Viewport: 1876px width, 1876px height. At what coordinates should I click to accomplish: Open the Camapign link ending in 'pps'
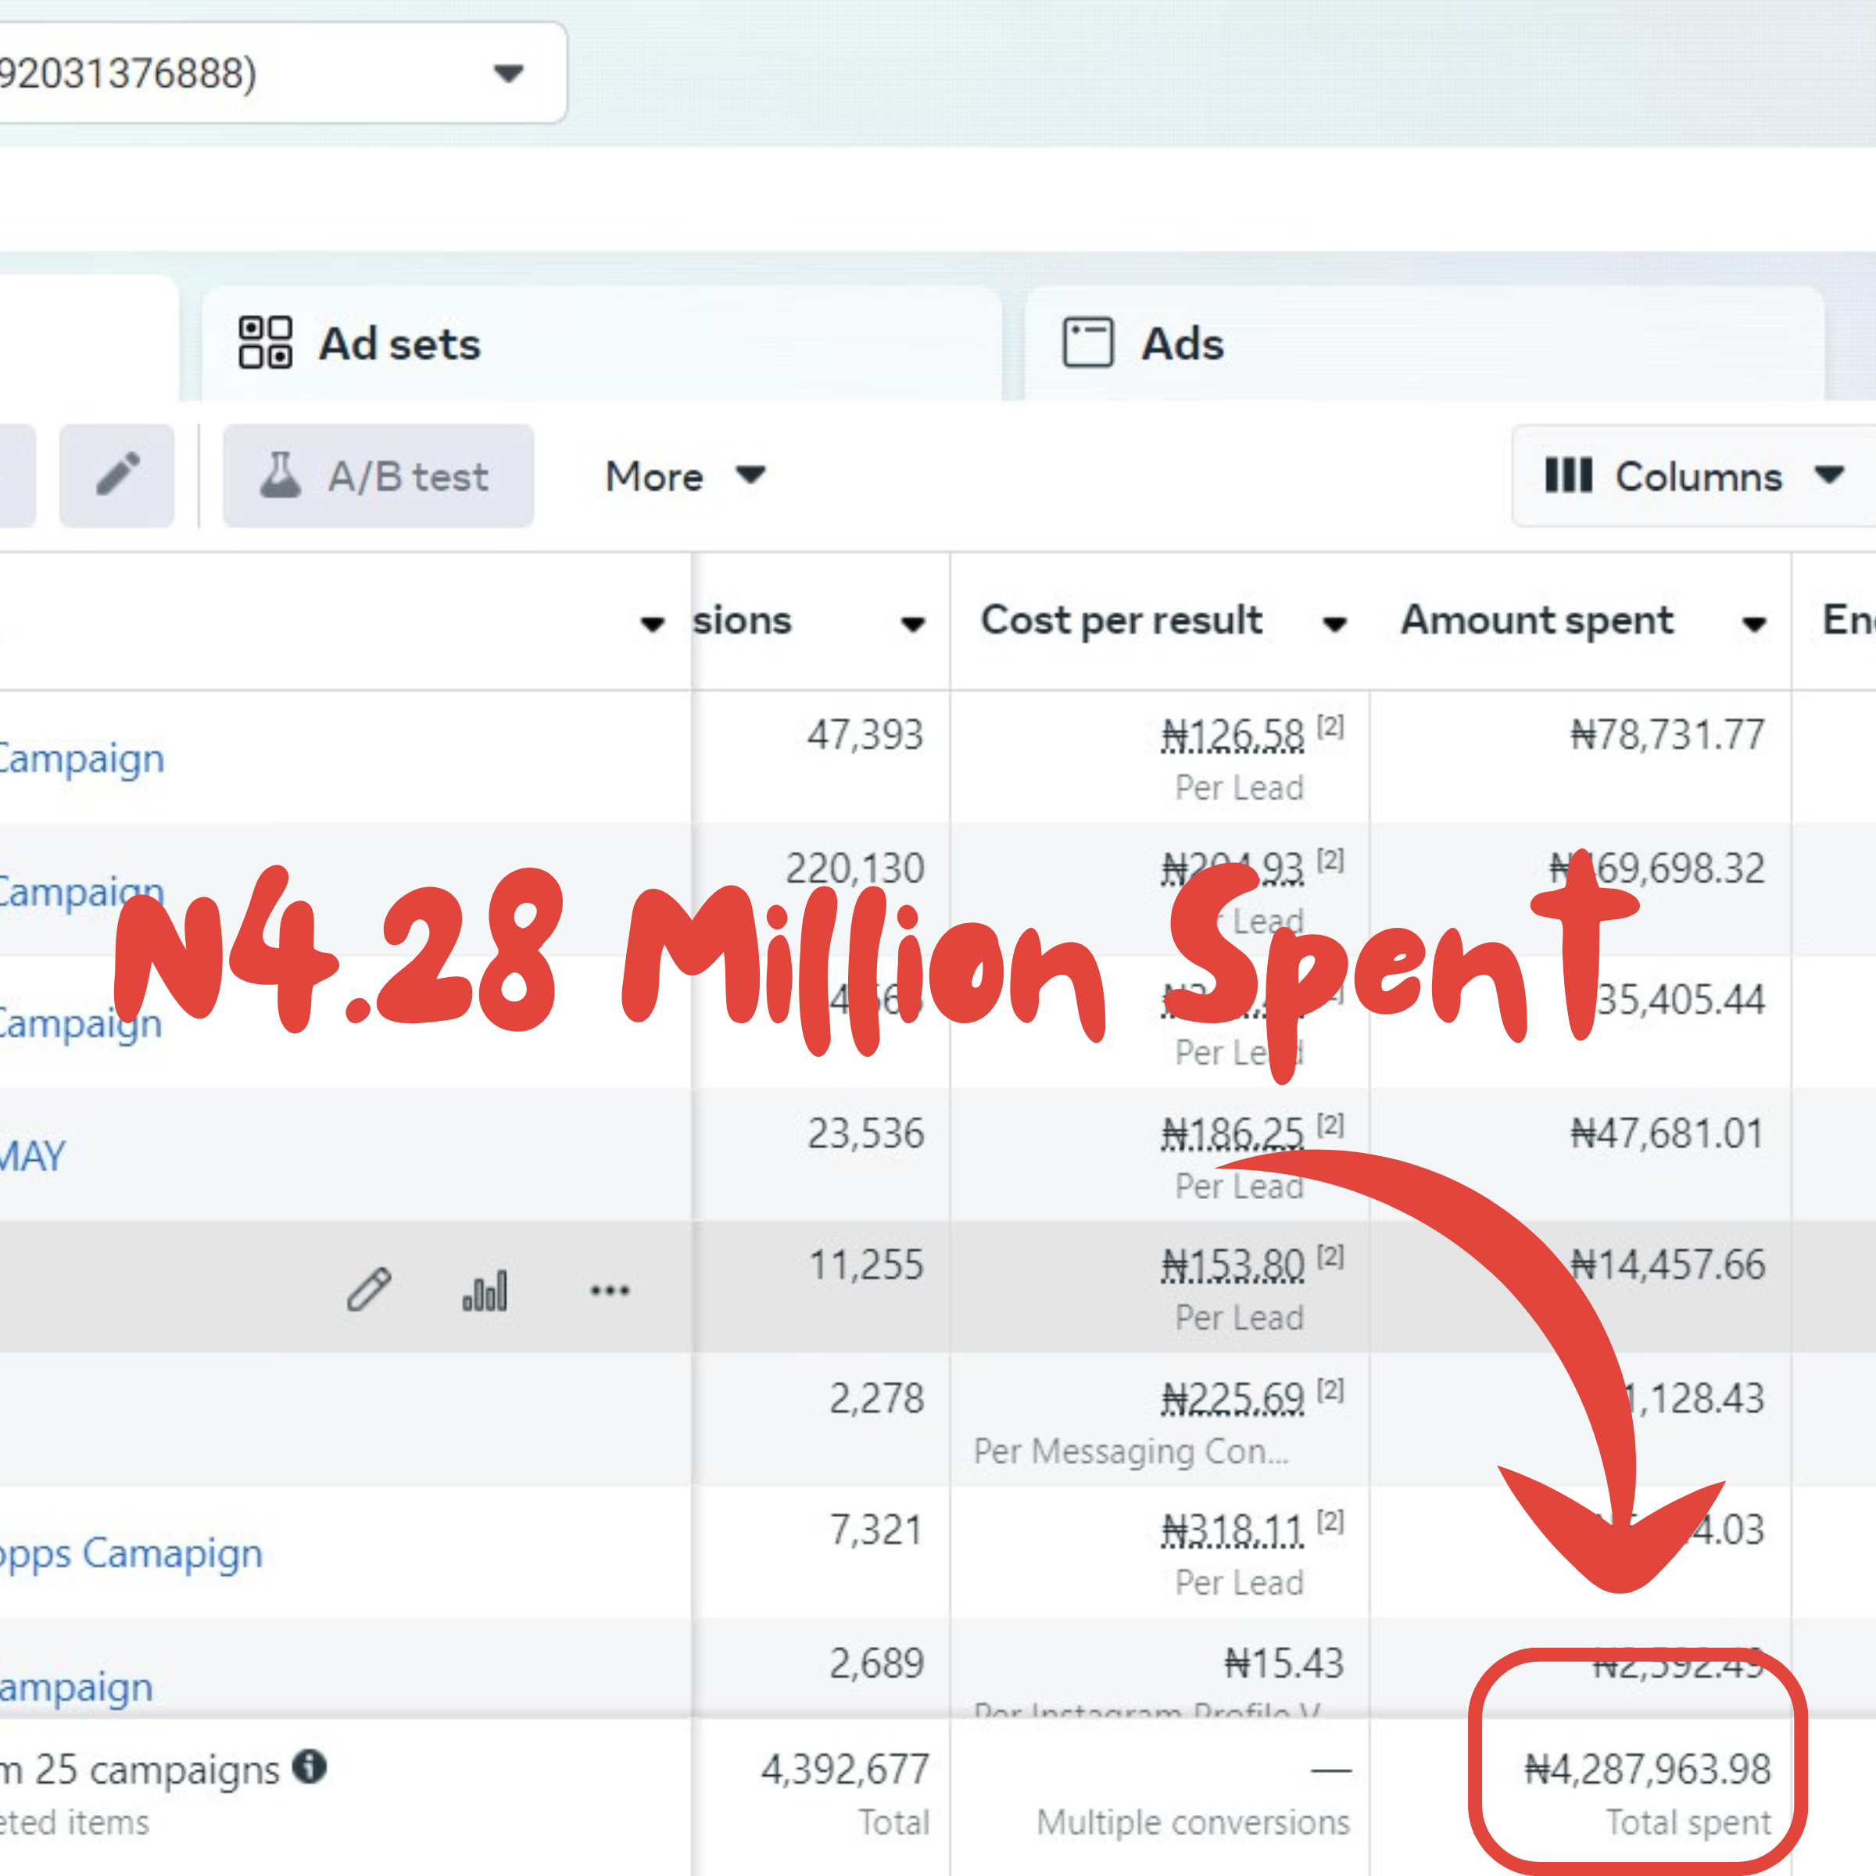click(x=130, y=1552)
